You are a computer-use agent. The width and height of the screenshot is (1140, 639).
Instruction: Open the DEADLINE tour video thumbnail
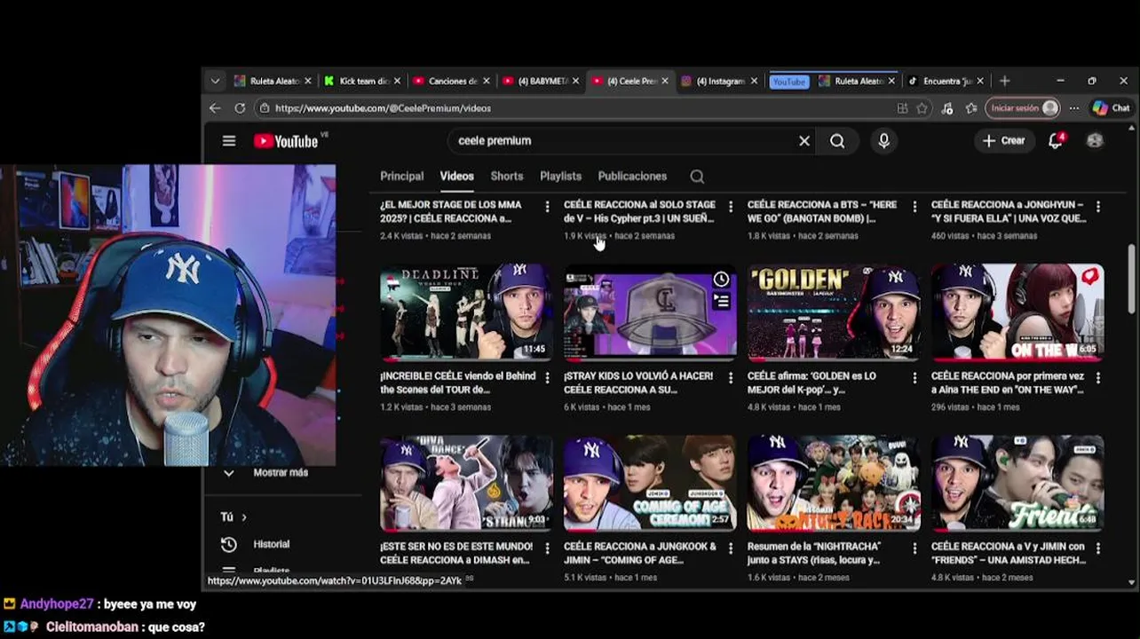[x=466, y=312]
